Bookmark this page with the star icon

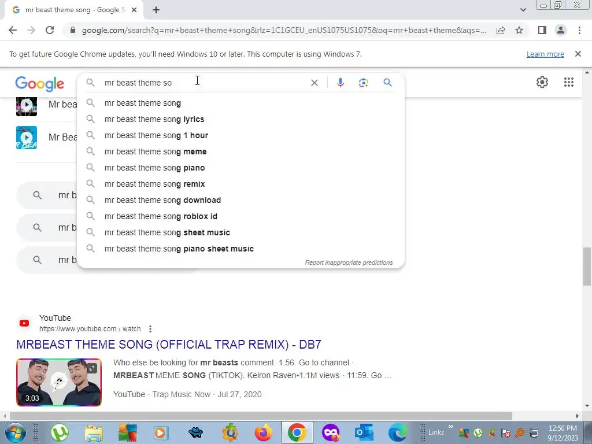519,30
